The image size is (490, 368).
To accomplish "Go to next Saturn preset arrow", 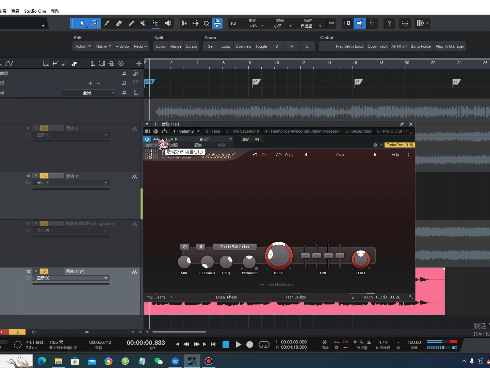I will pyautogui.click(x=375, y=155).
